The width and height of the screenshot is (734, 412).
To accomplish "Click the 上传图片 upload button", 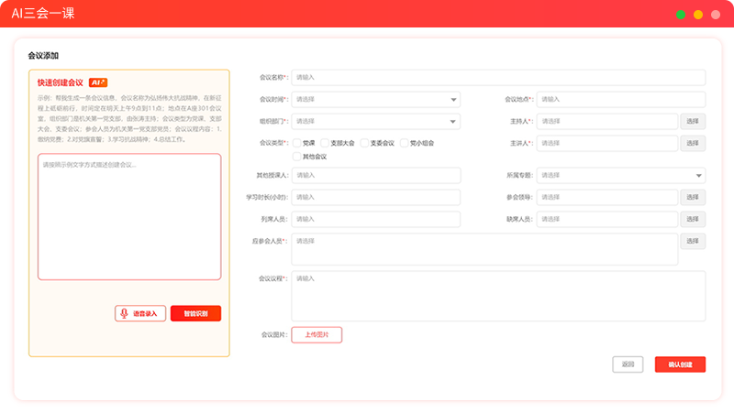I will click(317, 335).
